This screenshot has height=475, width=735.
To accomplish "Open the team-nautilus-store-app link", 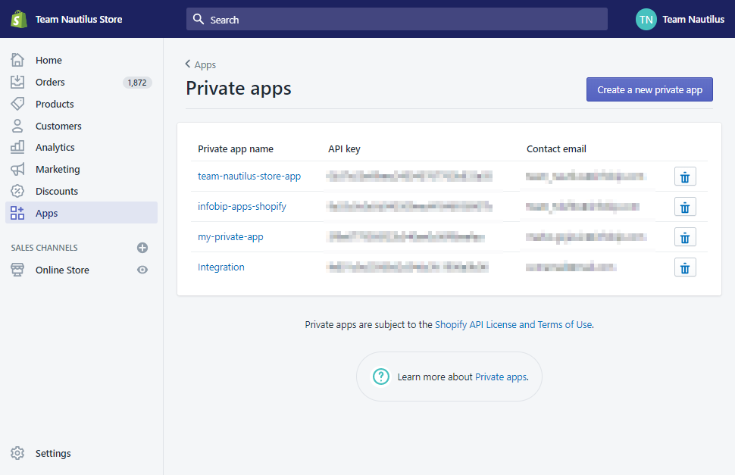I will pos(249,176).
